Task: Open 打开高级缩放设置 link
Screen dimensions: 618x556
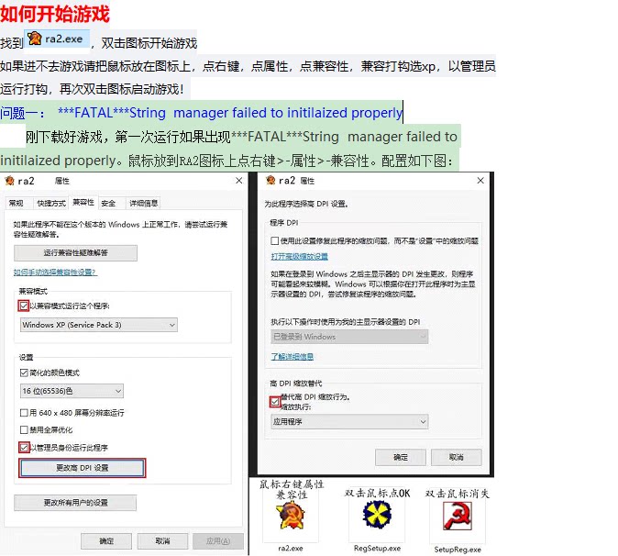Action: [300, 256]
